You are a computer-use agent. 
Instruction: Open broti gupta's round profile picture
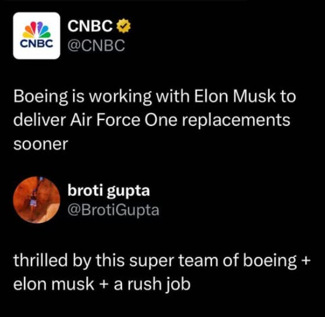[36, 199]
